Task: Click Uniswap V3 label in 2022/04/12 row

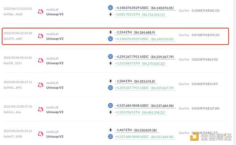Action: (55, 112)
